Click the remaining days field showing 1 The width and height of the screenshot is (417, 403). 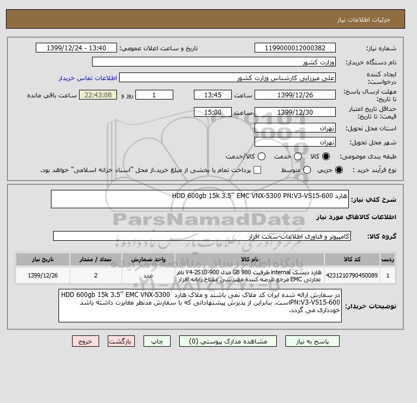click(x=154, y=95)
